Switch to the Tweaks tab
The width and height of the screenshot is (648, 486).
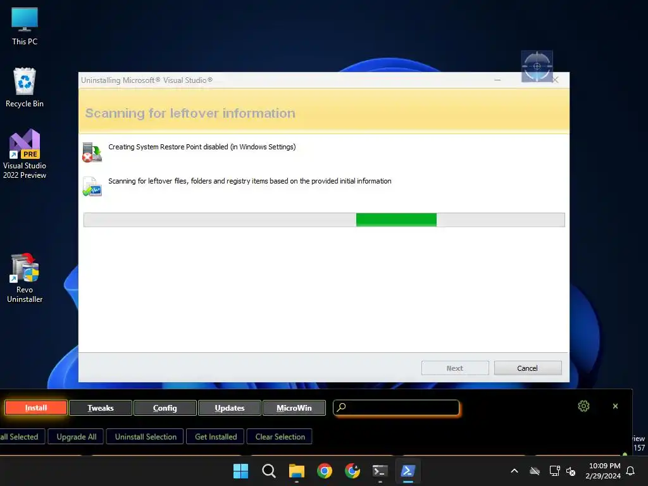(101, 408)
